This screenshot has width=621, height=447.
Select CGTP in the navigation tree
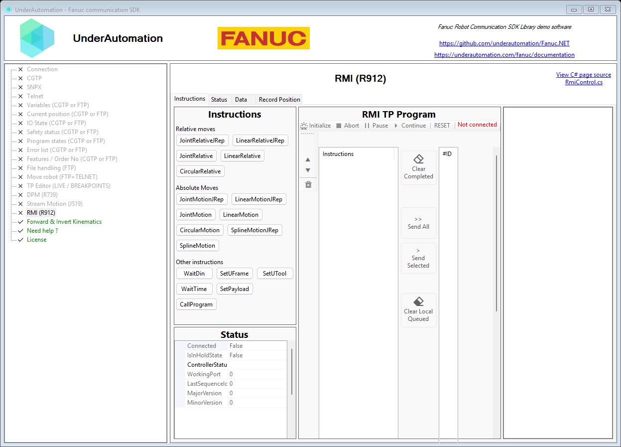click(x=34, y=78)
